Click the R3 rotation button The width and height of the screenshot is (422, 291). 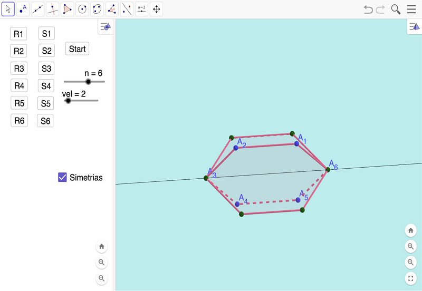pyautogui.click(x=19, y=69)
